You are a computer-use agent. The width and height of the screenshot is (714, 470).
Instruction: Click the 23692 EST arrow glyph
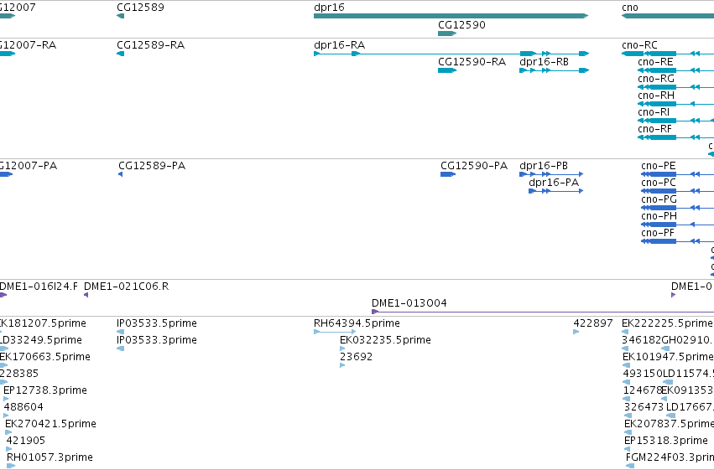coord(342,365)
